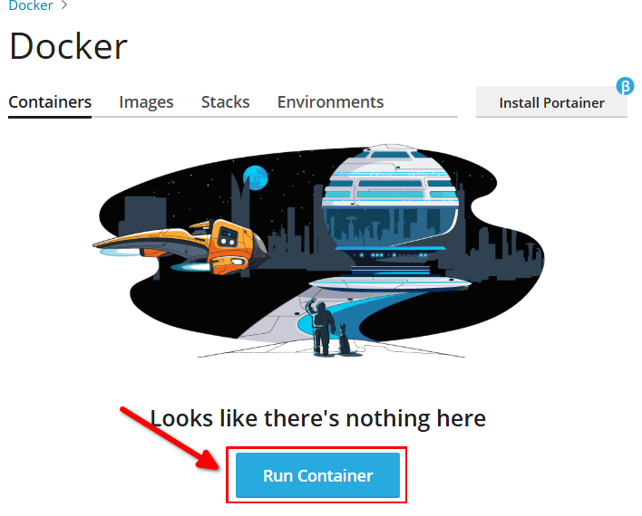
Task: Click the beta badge on Install Portainer
Action: pyautogui.click(x=625, y=86)
